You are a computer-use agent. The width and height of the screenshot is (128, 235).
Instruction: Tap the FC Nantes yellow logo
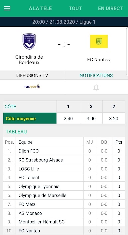(99, 41)
